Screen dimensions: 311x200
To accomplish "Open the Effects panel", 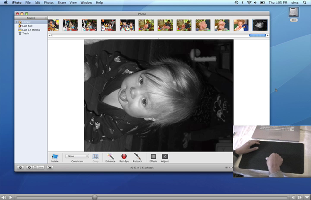I will click(x=153, y=156).
